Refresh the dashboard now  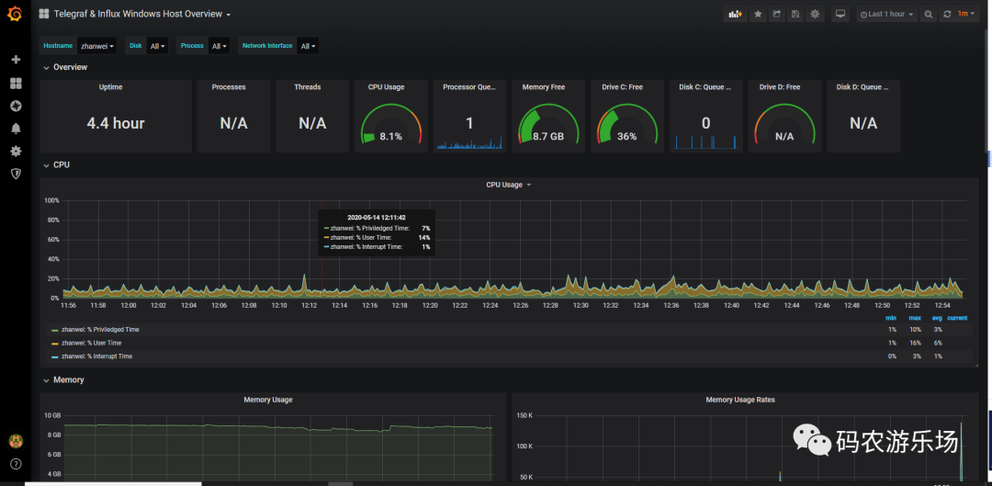click(x=947, y=14)
